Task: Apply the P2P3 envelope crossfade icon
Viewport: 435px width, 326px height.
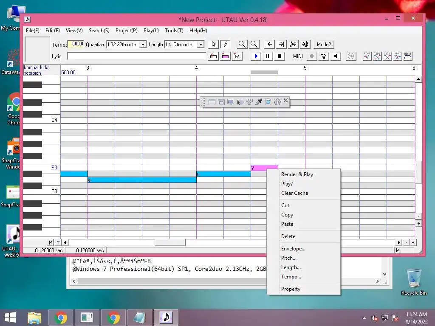Action: pyautogui.click(x=377, y=56)
